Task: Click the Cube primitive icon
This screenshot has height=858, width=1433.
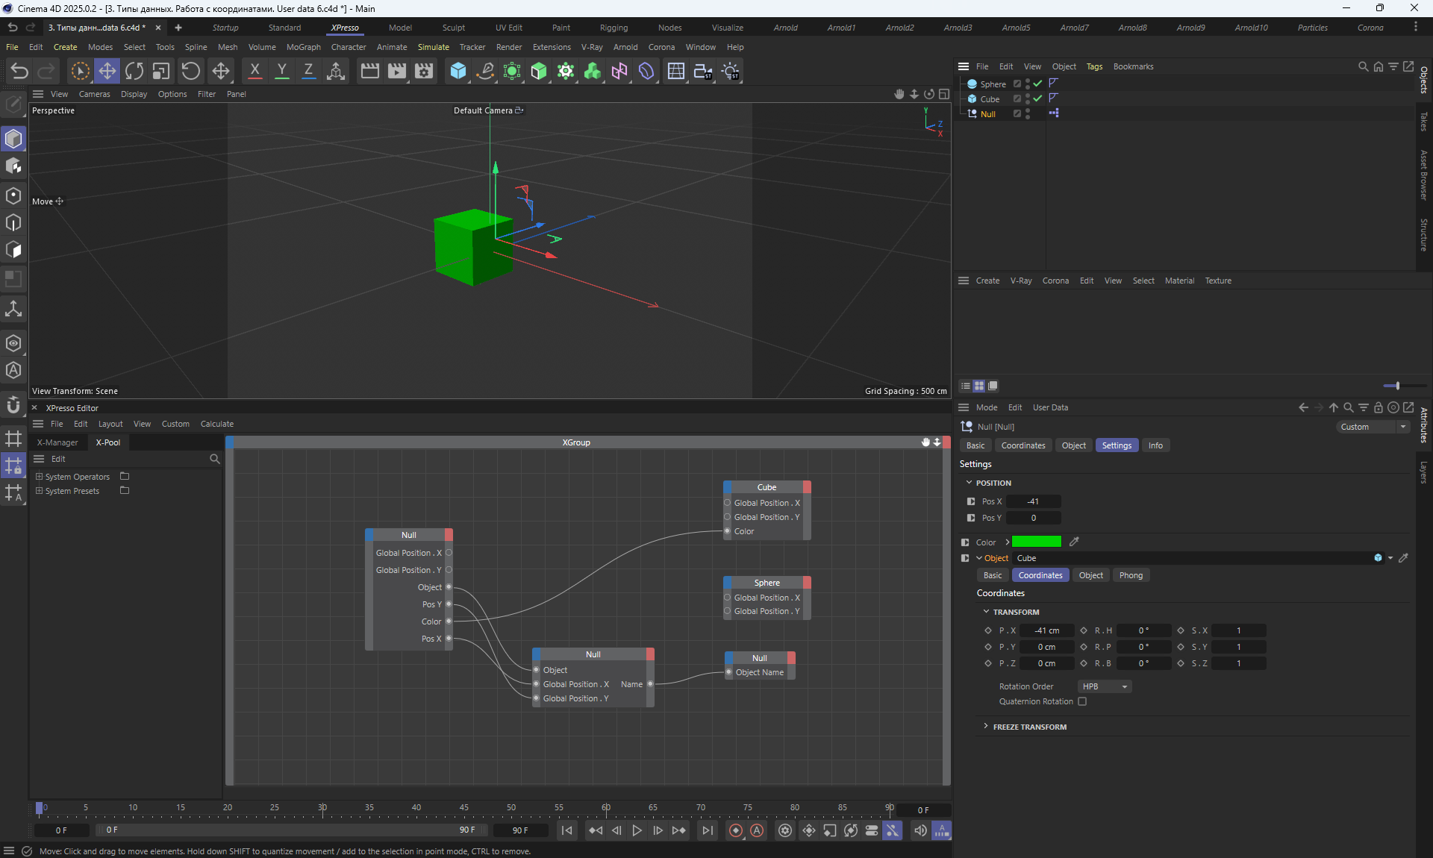Action: click(x=458, y=71)
